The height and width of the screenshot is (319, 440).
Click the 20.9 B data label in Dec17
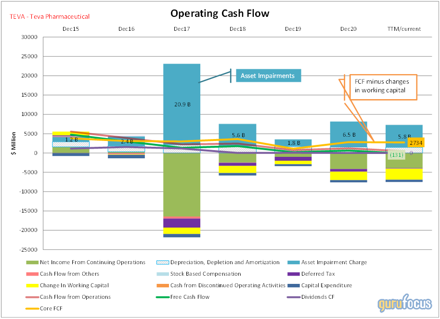point(182,104)
